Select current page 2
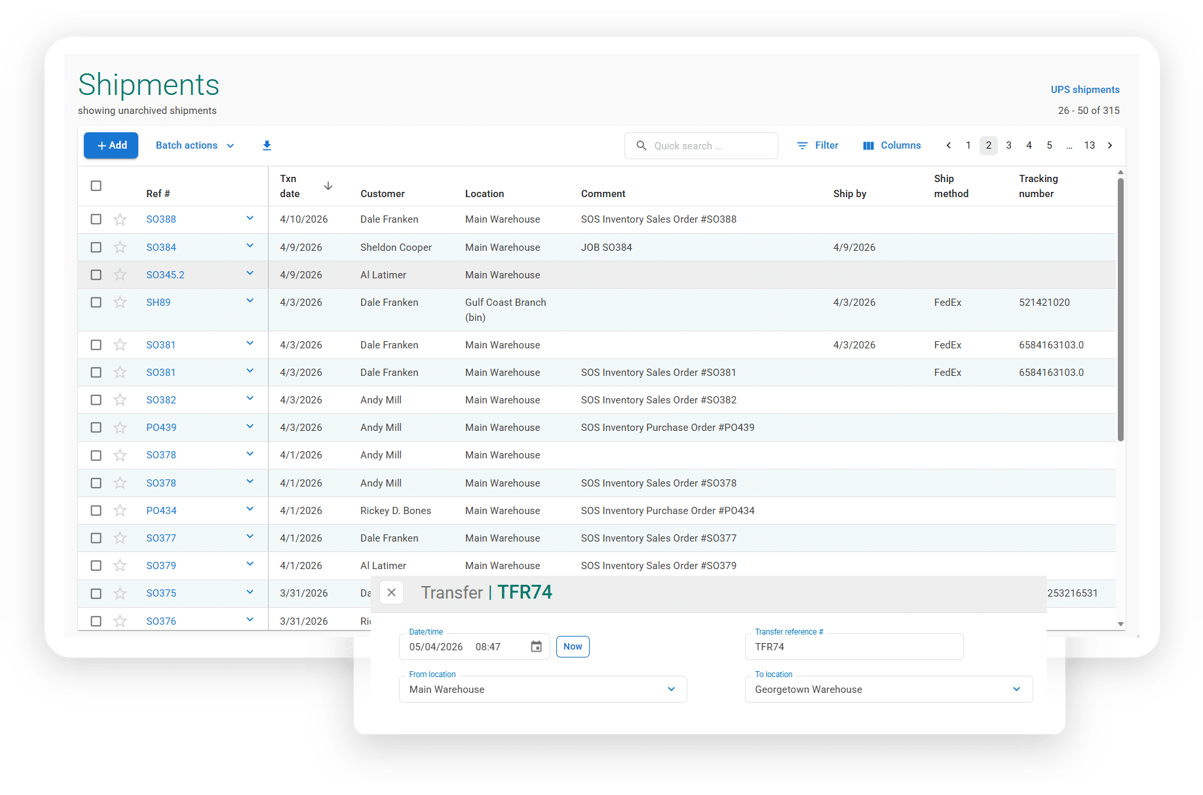This screenshot has height=795, width=1203. tap(989, 145)
